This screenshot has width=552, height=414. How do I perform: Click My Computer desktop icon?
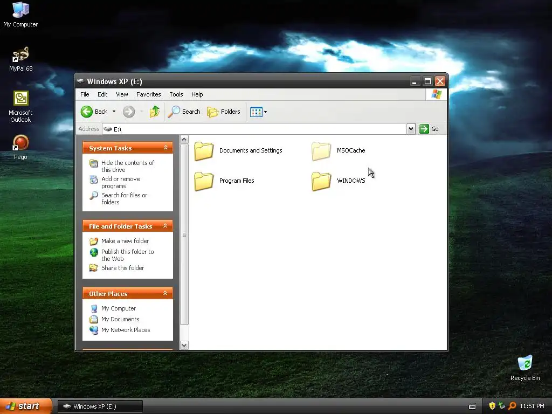click(20, 15)
